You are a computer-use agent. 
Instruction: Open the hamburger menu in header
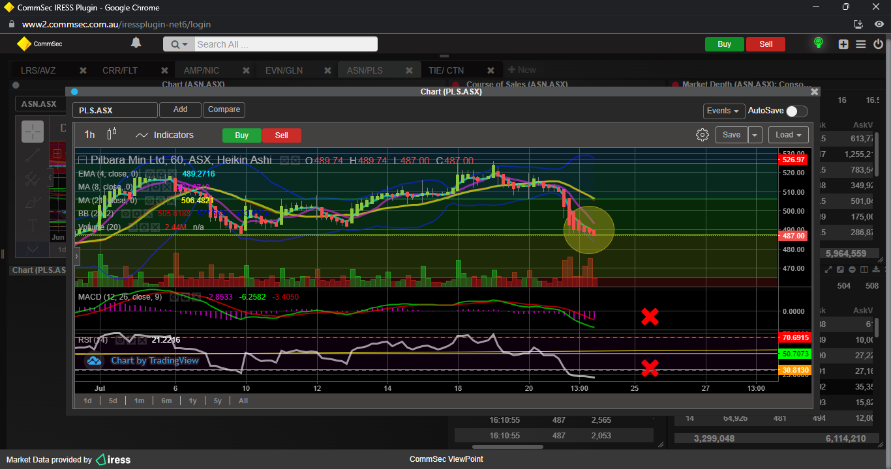click(861, 44)
